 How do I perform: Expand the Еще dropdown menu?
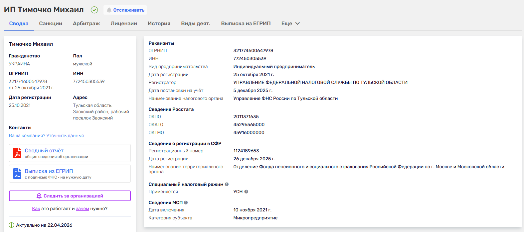click(x=290, y=24)
